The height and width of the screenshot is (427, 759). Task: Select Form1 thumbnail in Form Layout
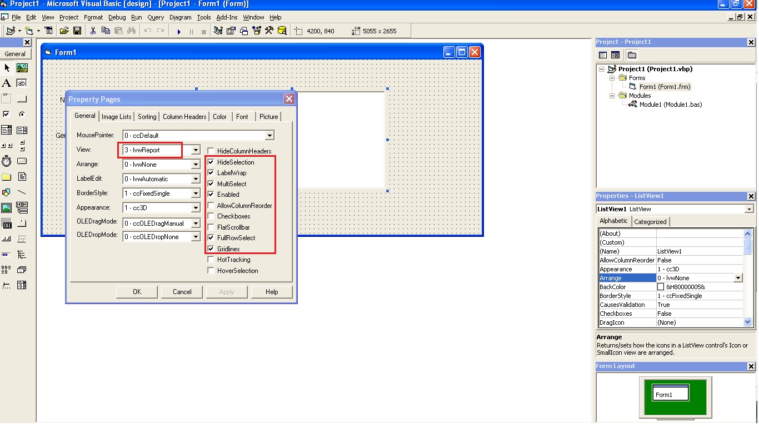[671, 393]
